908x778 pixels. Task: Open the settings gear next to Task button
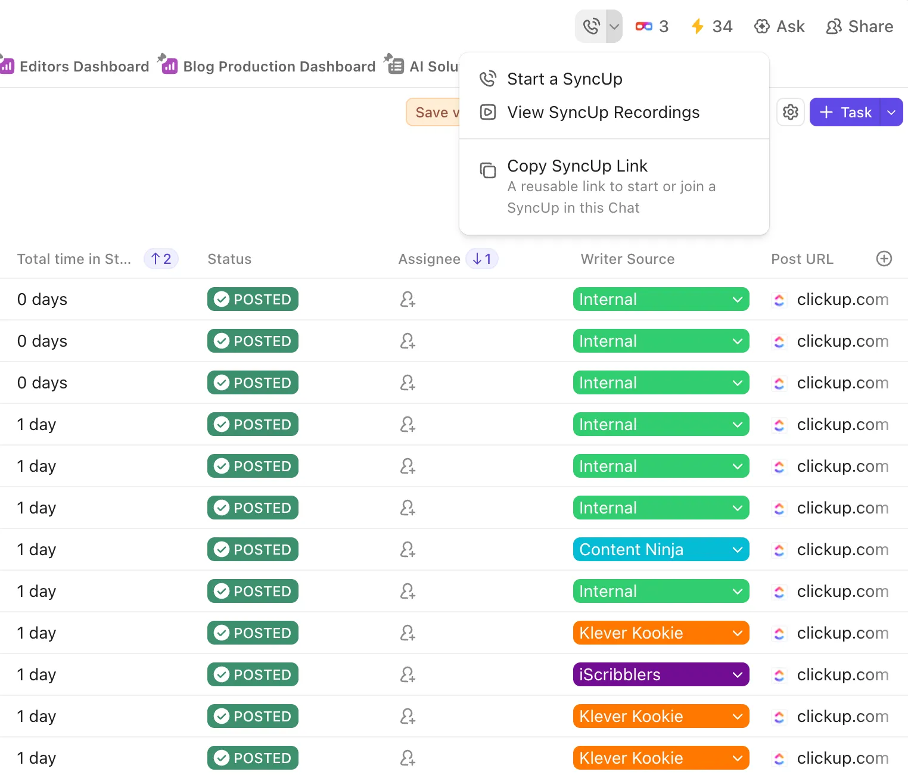coord(791,112)
